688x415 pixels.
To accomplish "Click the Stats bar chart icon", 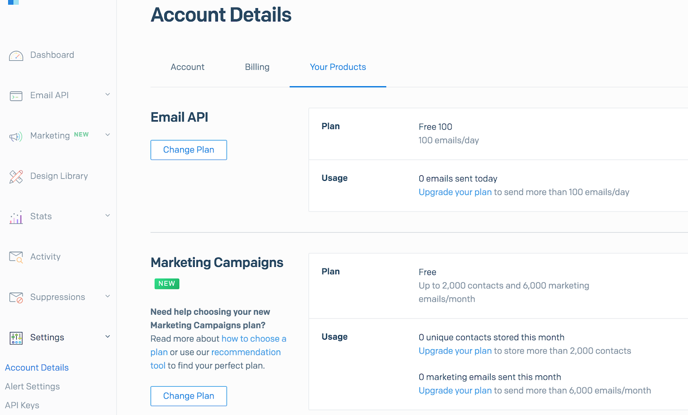I will point(16,217).
